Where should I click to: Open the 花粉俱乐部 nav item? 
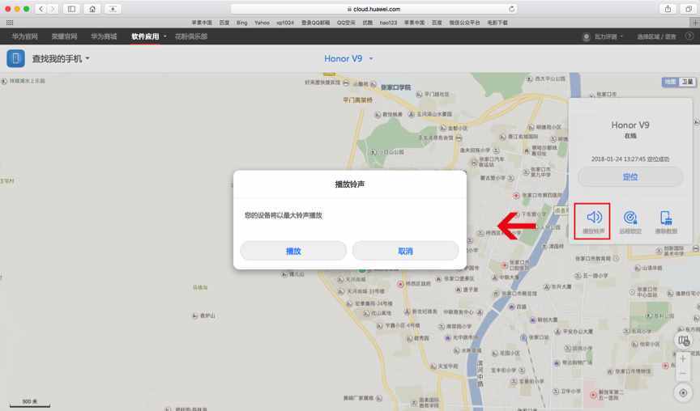[x=191, y=36]
